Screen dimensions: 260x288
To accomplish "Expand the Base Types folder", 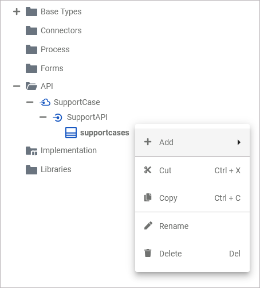I will (17, 11).
